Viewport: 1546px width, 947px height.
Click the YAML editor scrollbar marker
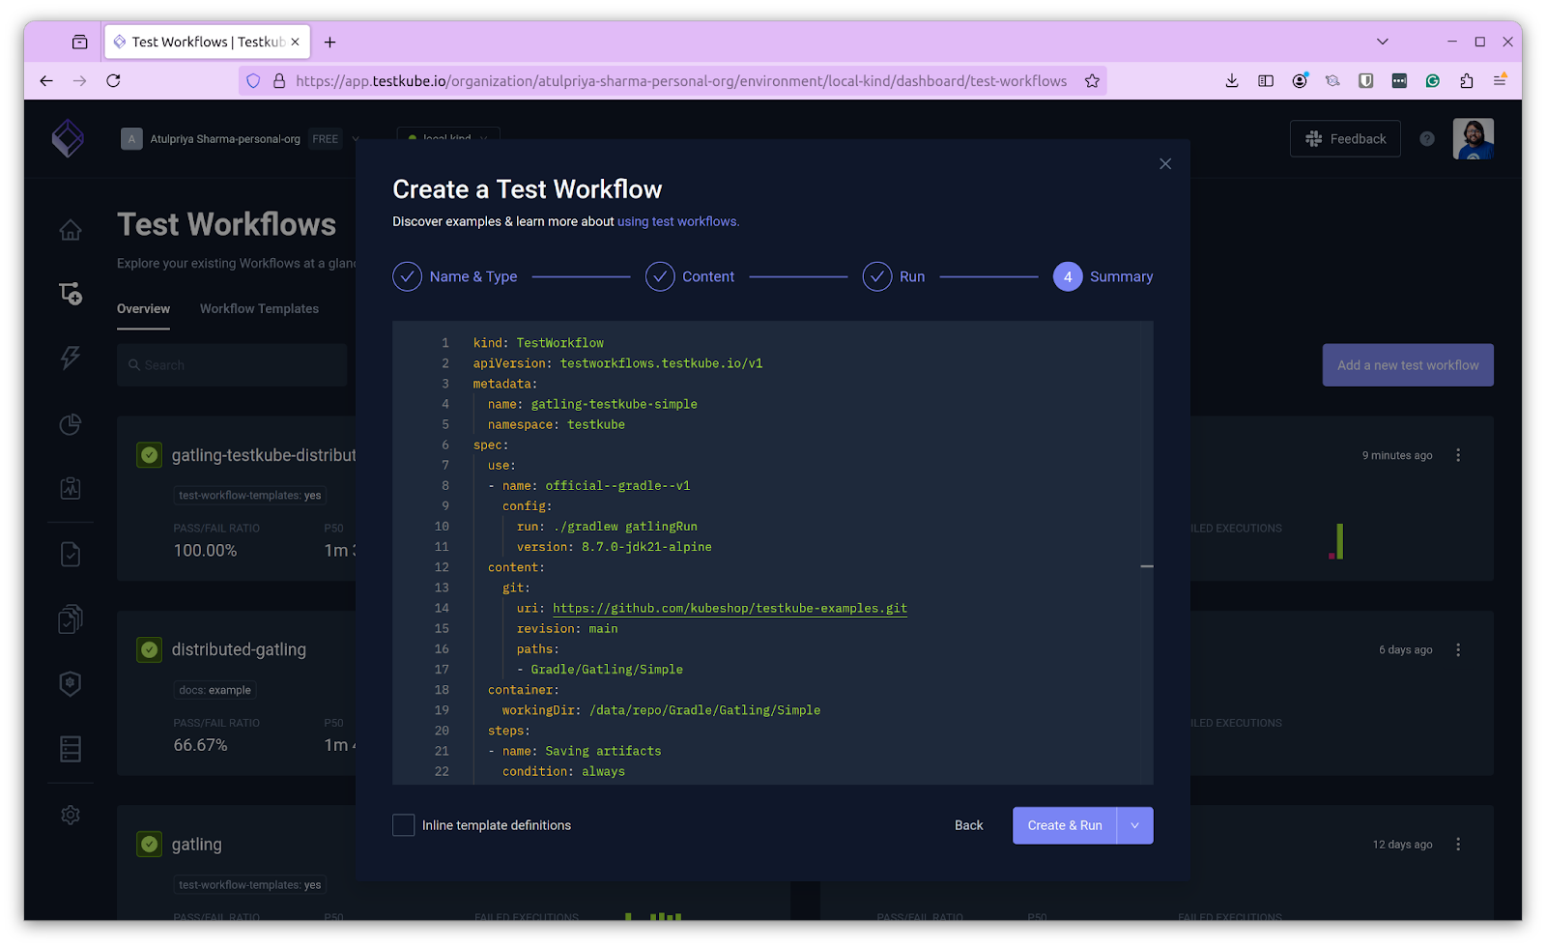(x=1146, y=566)
